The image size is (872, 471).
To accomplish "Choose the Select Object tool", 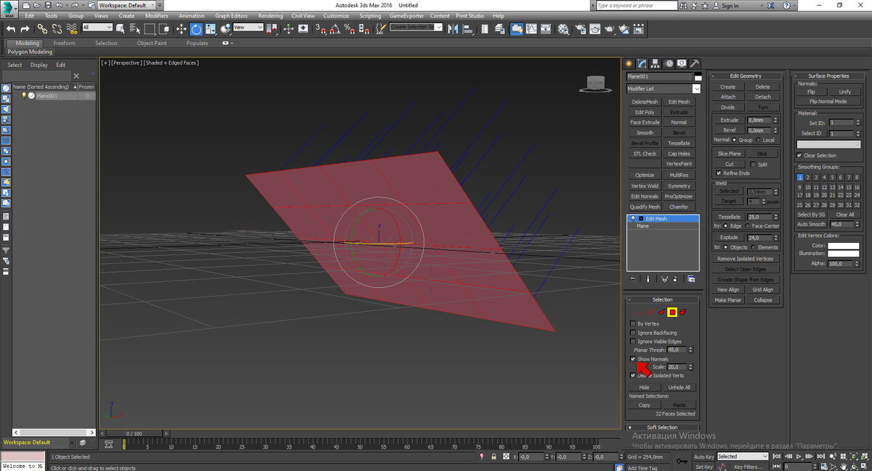I will [x=121, y=29].
